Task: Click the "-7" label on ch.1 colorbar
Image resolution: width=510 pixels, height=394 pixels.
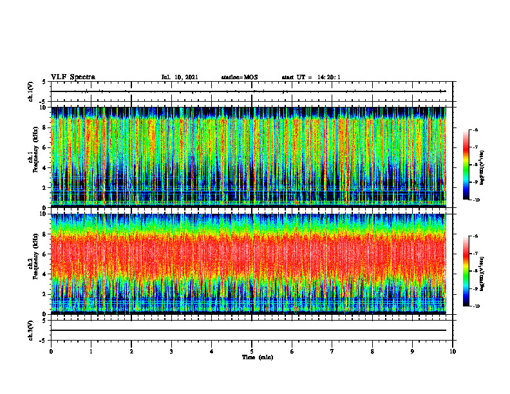Action: [x=476, y=147]
